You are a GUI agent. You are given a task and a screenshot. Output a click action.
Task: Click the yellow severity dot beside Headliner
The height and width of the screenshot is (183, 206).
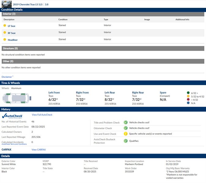[x=5, y=40]
